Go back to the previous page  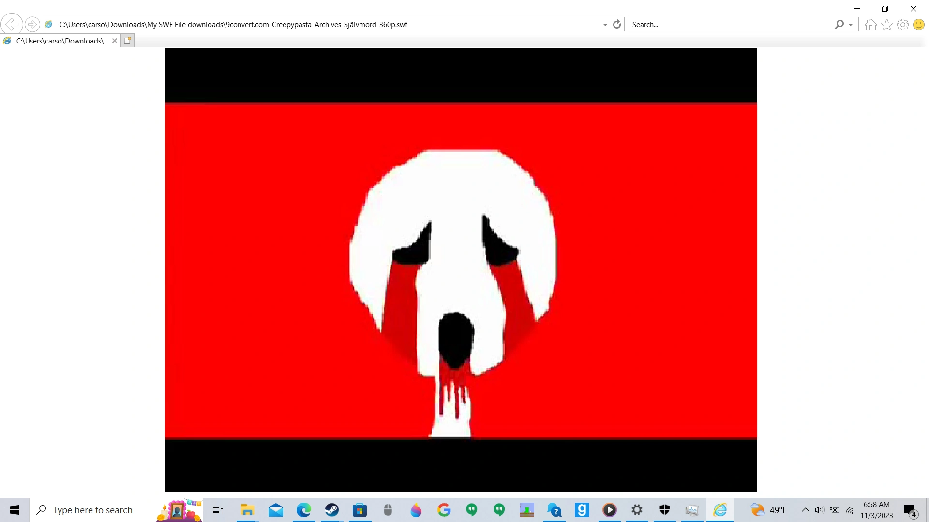pyautogui.click(x=12, y=24)
